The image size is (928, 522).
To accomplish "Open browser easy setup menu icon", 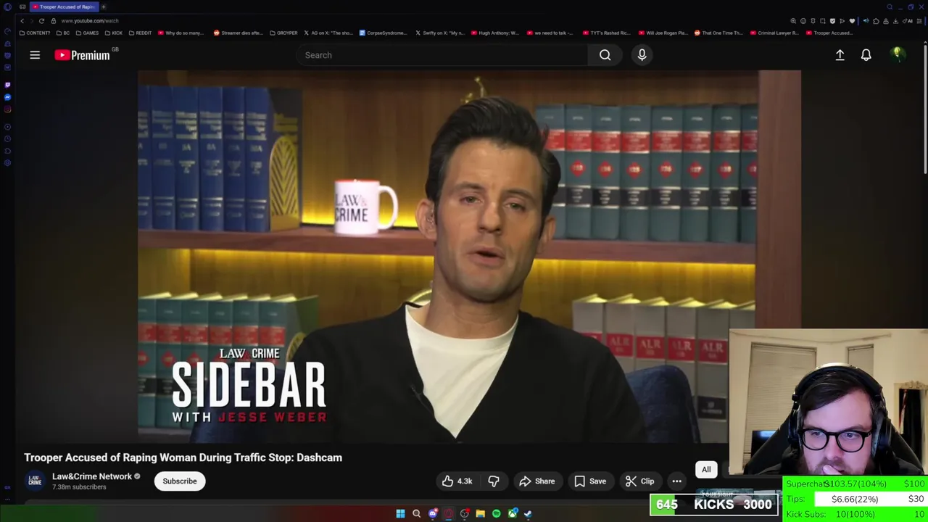I will 919,21.
